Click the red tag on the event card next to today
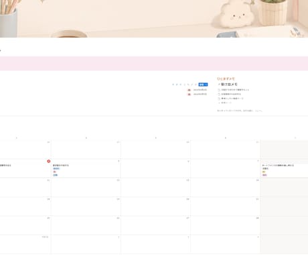This screenshot has width=308, height=255. tap(54, 172)
